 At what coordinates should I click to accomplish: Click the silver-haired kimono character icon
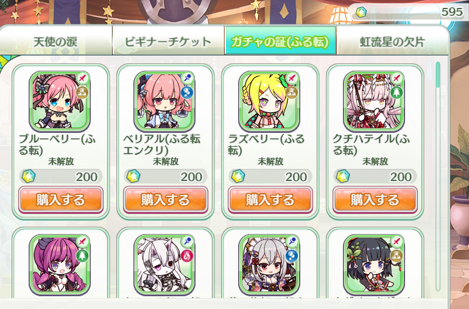269,265
